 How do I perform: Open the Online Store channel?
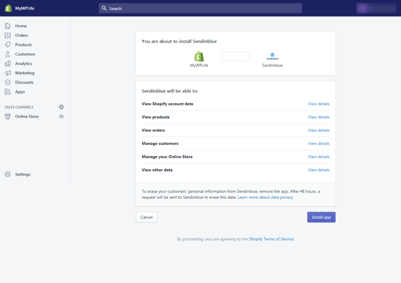[27, 116]
